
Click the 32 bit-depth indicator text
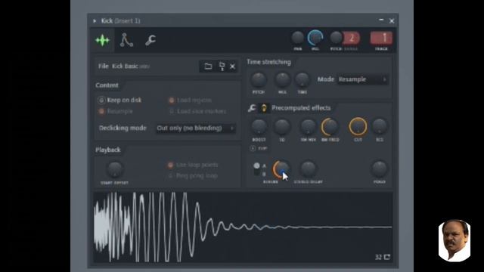(x=378, y=257)
